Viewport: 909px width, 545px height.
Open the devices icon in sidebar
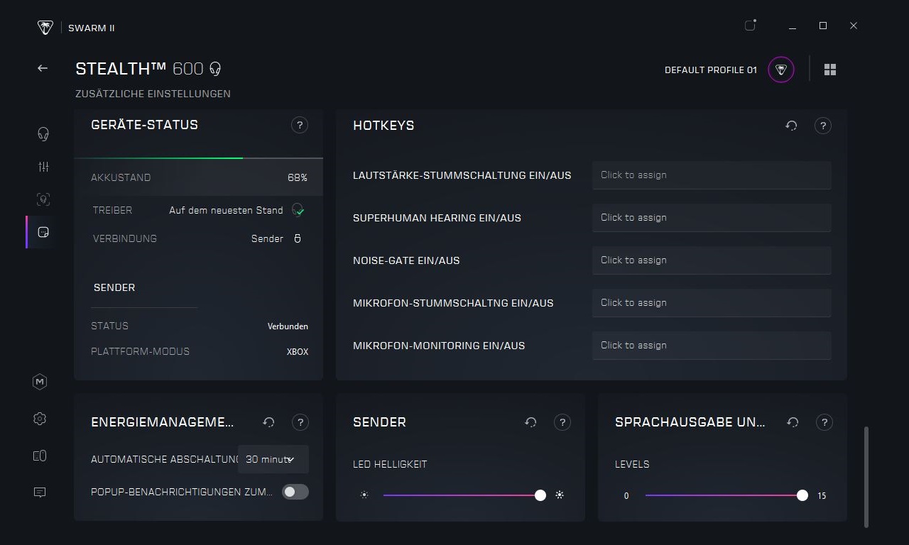pyautogui.click(x=40, y=456)
